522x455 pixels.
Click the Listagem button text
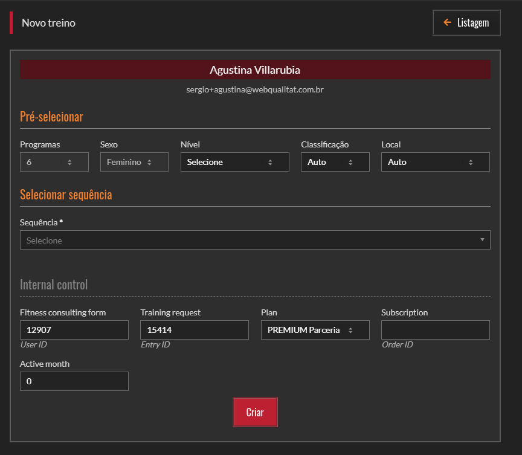pos(473,23)
